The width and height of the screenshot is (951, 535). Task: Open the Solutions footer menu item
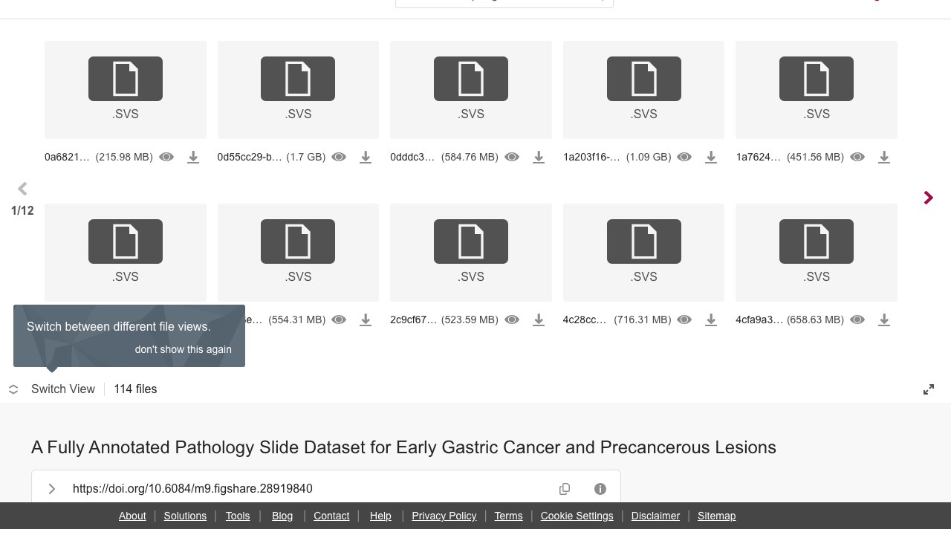185,516
